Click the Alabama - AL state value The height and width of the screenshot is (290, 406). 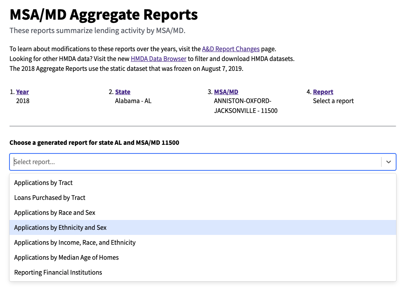click(133, 101)
